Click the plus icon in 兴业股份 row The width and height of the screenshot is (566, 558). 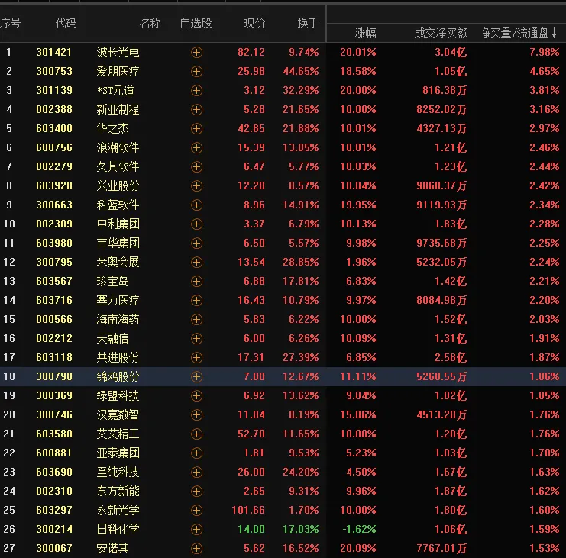pyautogui.click(x=196, y=185)
